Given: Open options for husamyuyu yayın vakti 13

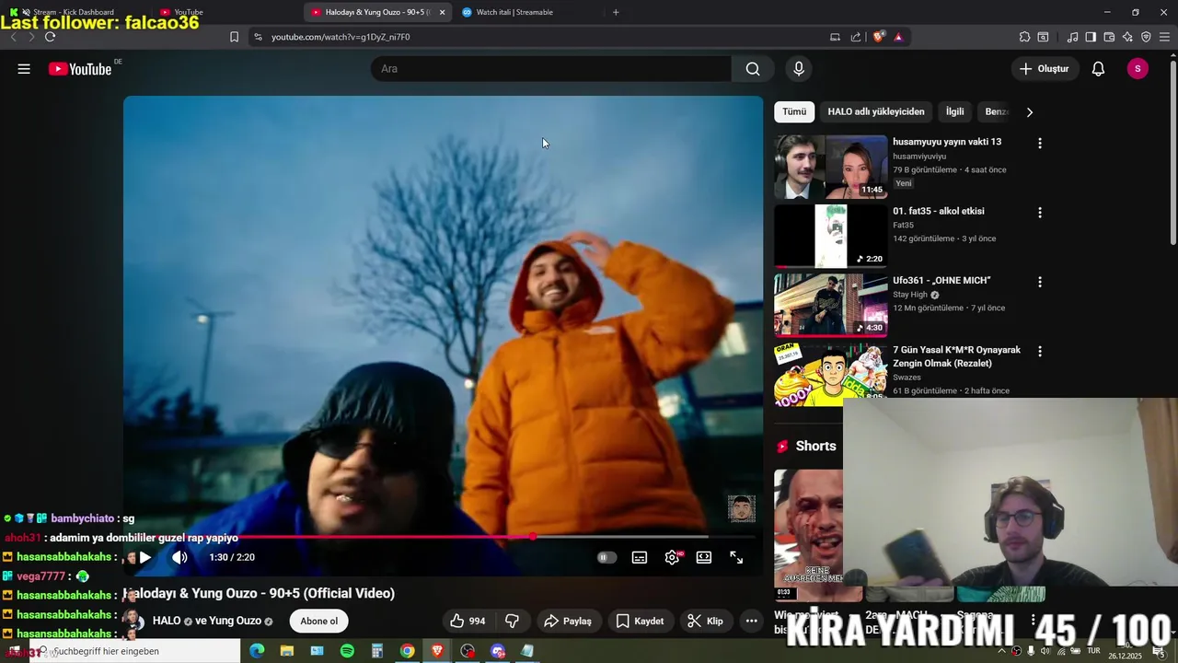Looking at the screenshot, I should [x=1040, y=144].
